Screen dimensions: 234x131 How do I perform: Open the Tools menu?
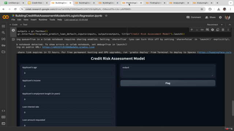tap(52, 20)
